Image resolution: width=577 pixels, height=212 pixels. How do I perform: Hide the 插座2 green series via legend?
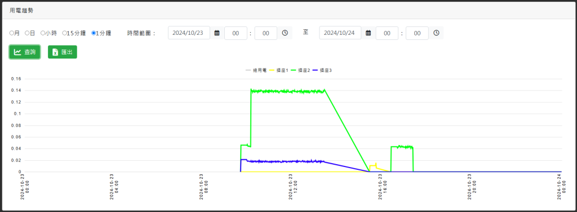(x=300, y=70)
